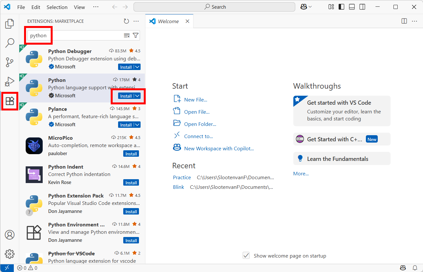Open the Practice recent folder
This screenshot has height=272, width=423.
tap(182, 177)
